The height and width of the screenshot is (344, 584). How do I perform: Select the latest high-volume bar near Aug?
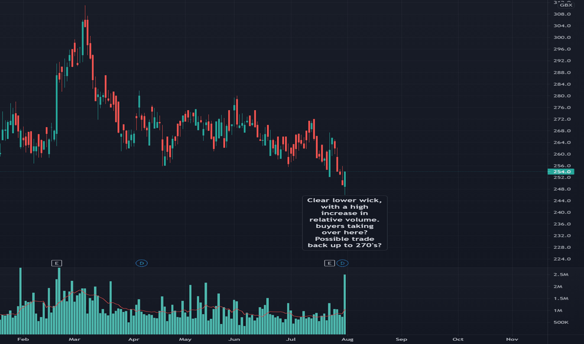tap(345, 304)
